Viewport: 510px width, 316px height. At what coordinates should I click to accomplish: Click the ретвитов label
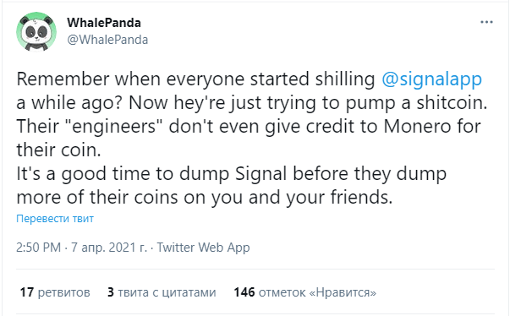63,292
